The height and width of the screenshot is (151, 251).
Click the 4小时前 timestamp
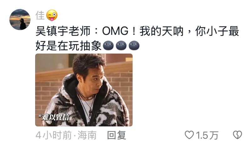(x=54, y=135)
